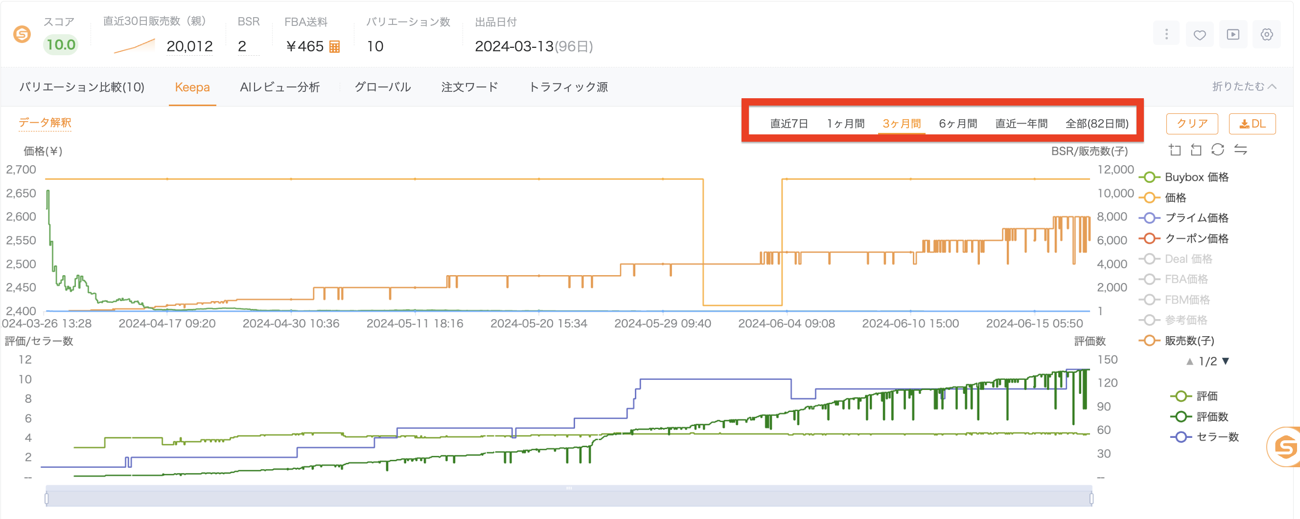Screen dimensions: 1300x519
Task: Click the right handle of range slider
Action: 1091,499
